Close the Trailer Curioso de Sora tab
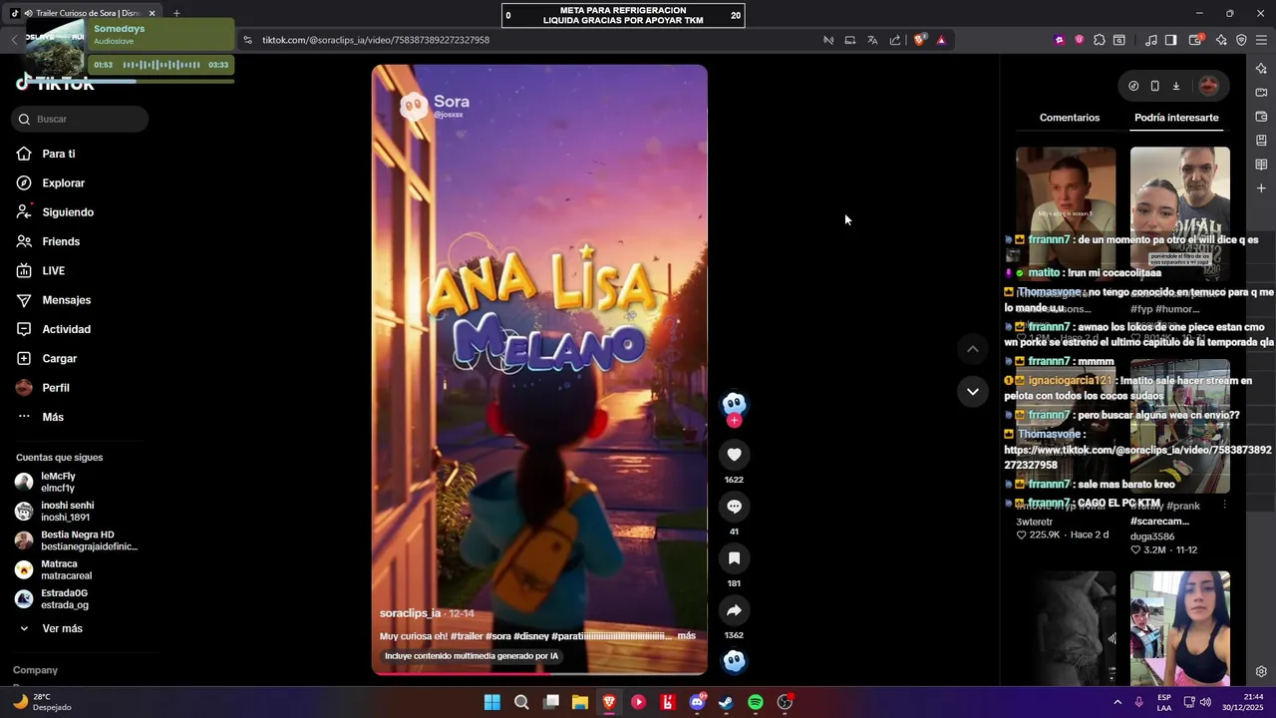Image resolution: width=1276 pixels, height=718 pixels. 153,13
